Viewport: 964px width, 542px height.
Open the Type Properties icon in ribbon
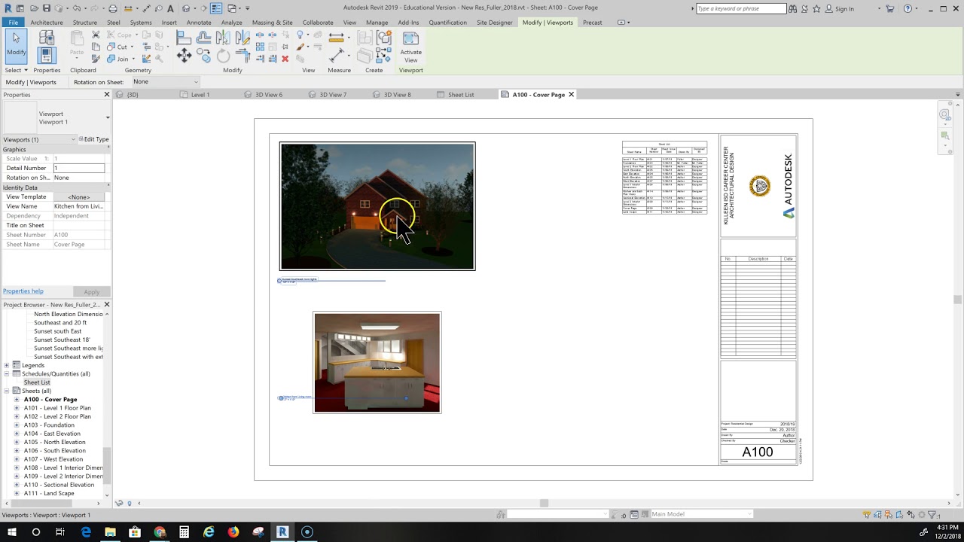coord(47,37)
